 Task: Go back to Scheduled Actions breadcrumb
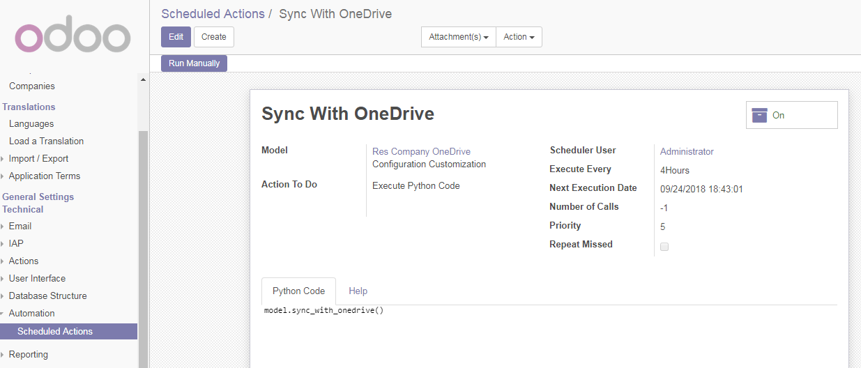213,14
